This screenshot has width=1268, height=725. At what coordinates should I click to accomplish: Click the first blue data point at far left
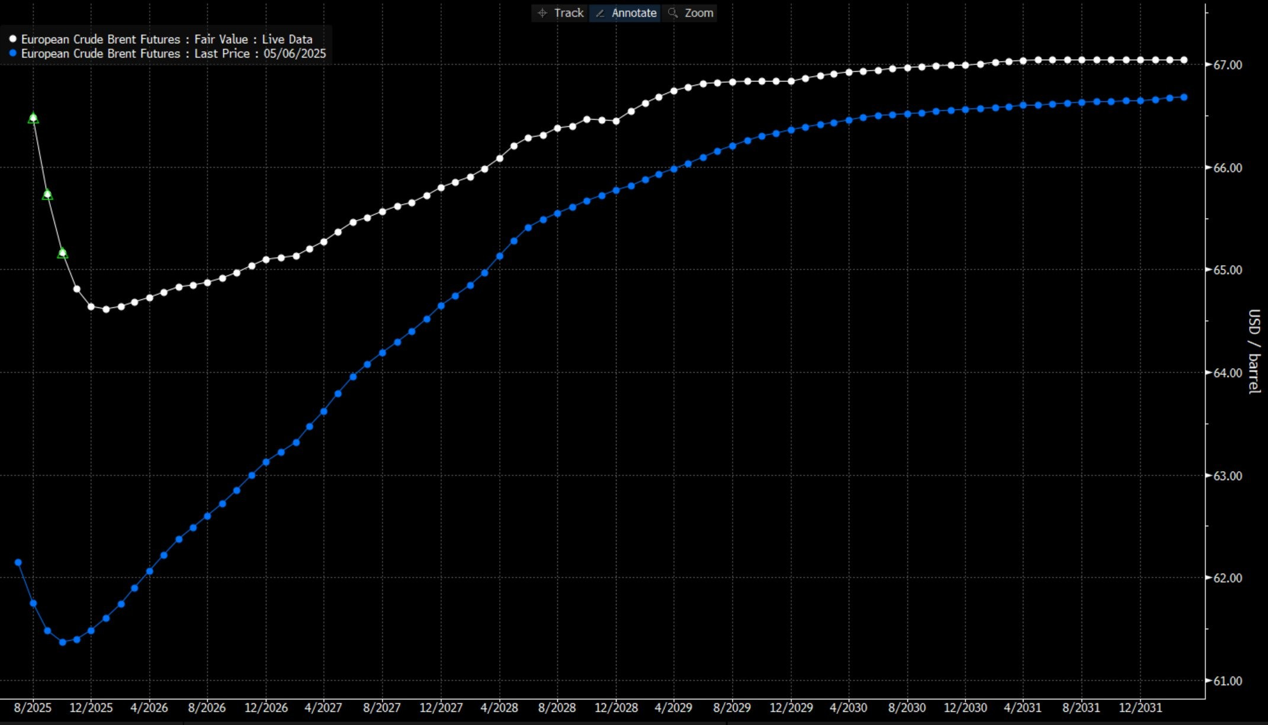click(x=18, y=562)
